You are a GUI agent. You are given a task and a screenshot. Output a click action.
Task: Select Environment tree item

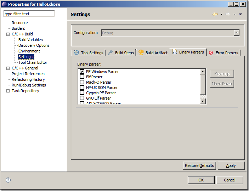pyautogui.click(x=29, y=51)
